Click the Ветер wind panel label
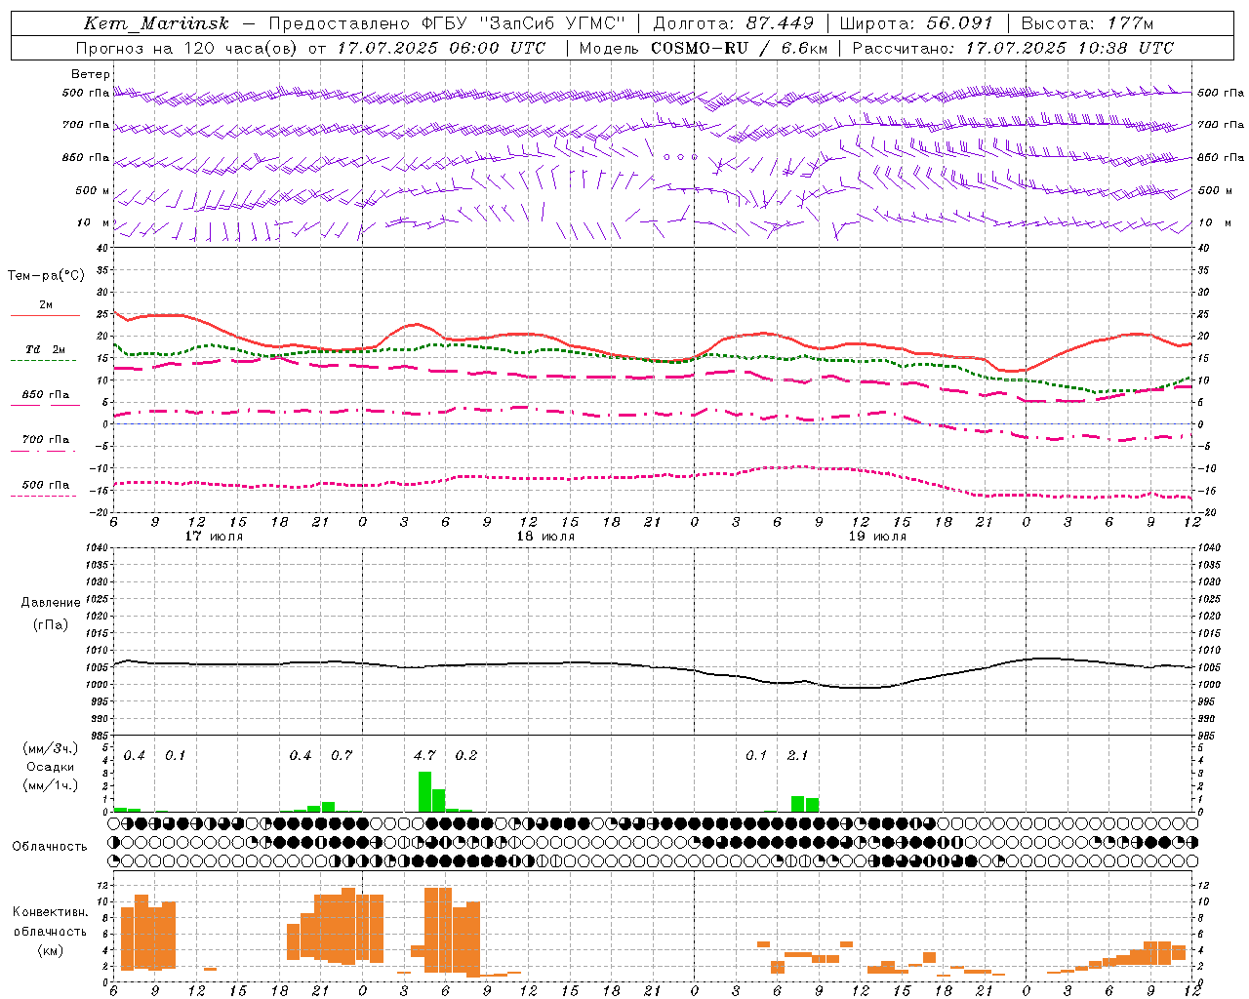1249x999 pixels. pos(91,74)
